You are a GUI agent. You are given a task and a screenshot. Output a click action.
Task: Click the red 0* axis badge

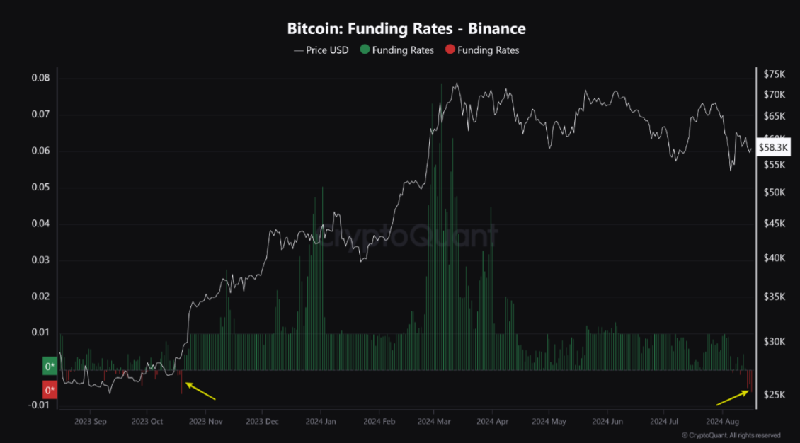pos(50,391)
